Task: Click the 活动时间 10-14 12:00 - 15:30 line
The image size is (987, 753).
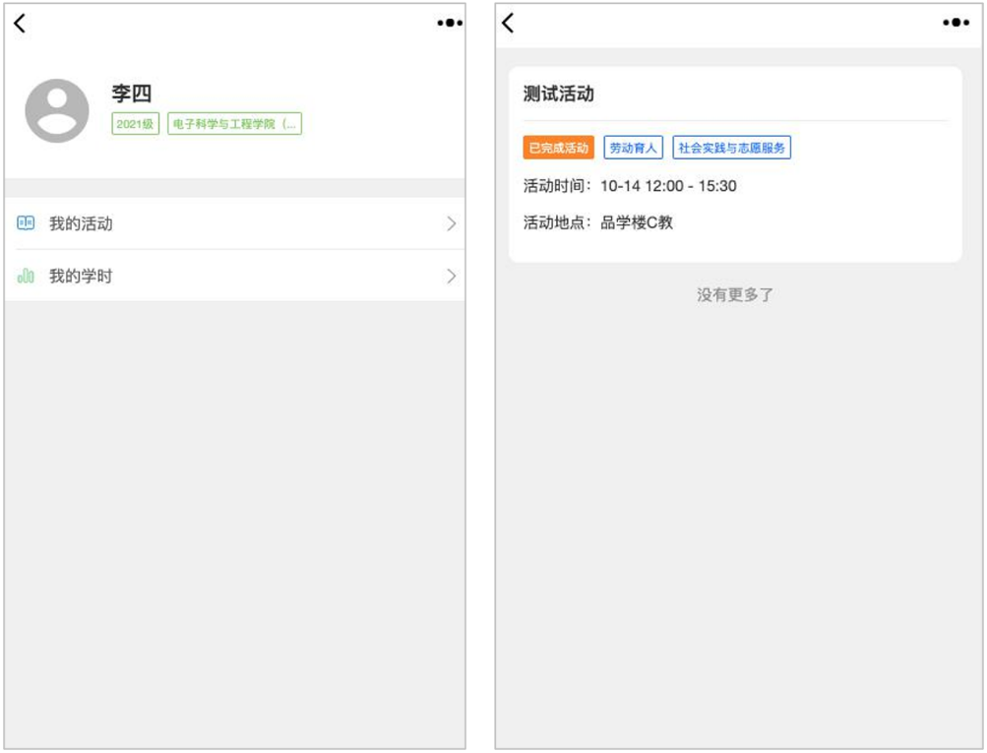Action: click(x=630, y=186)
